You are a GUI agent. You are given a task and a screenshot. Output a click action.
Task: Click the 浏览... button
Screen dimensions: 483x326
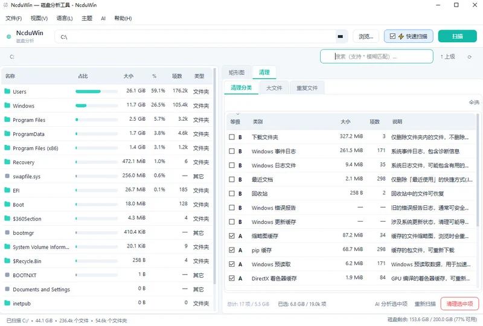[x=366, y=36]
